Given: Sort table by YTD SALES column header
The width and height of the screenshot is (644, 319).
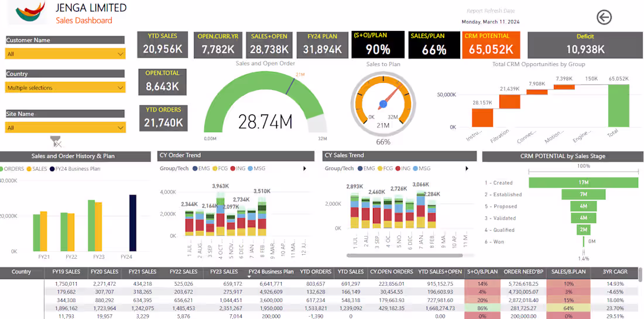Looking at the screenshot, I should point(351,272).
